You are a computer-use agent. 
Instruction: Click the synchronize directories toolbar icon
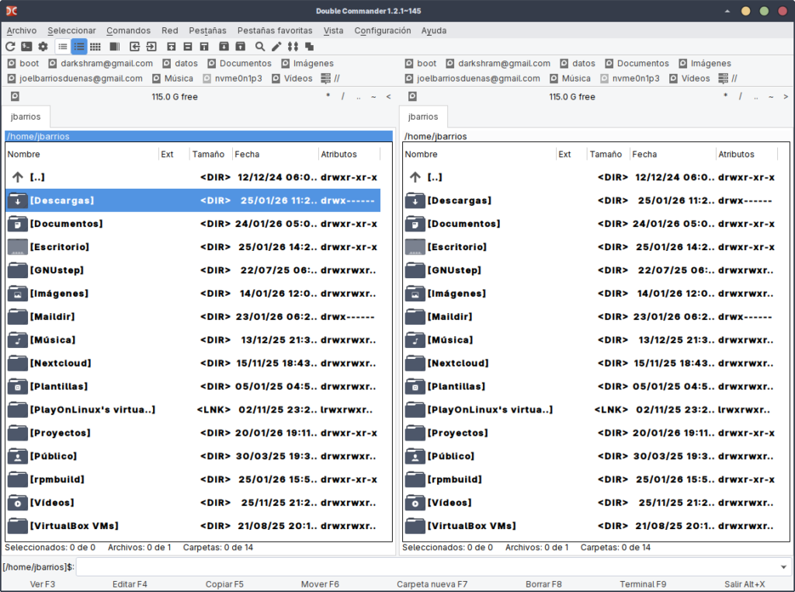[x=293, y=47]
